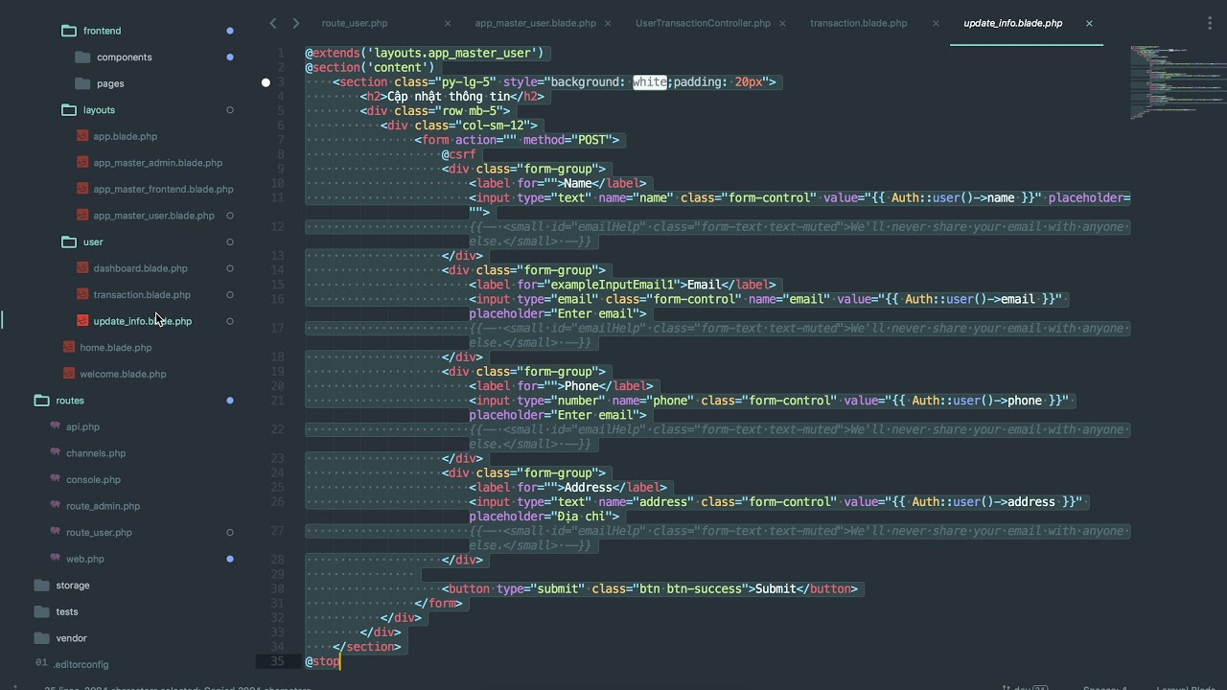Click the channels.php file icon
This screenshot has height=690, width=1227.
(56, 453)
